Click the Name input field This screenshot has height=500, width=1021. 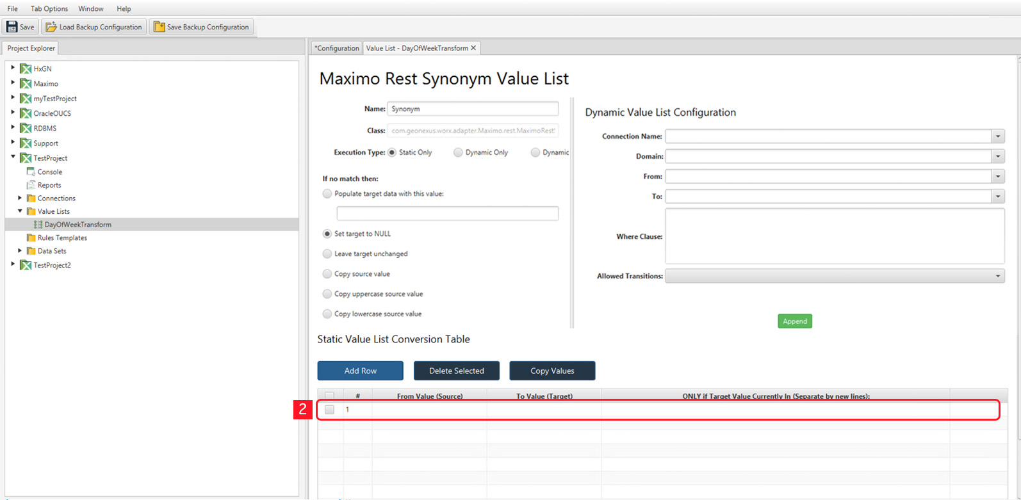tap(473, 109)
